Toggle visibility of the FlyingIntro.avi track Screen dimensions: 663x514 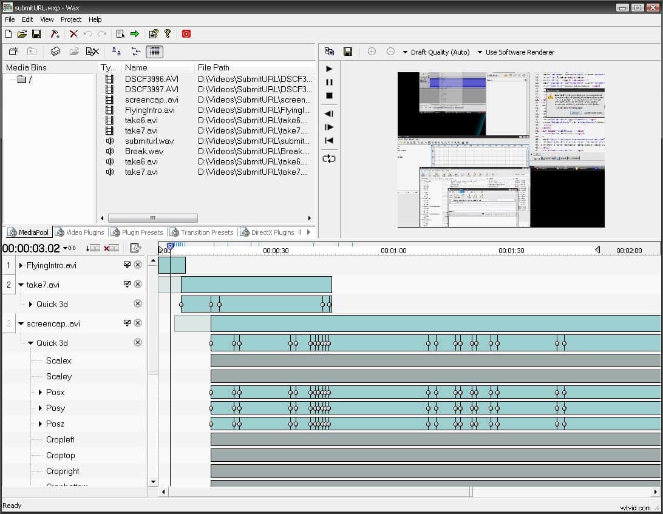(x=126, y=265)
